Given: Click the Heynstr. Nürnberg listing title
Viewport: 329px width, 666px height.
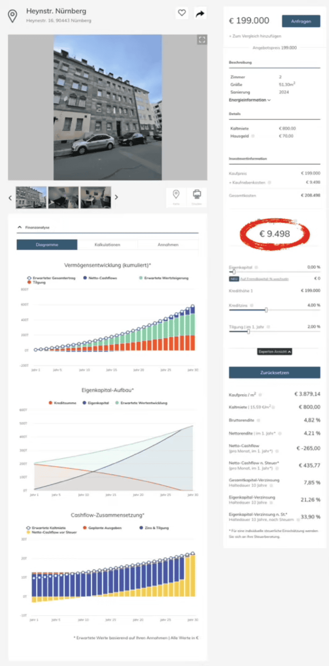Looking at the screenshot, I should (x=56, y=11).
